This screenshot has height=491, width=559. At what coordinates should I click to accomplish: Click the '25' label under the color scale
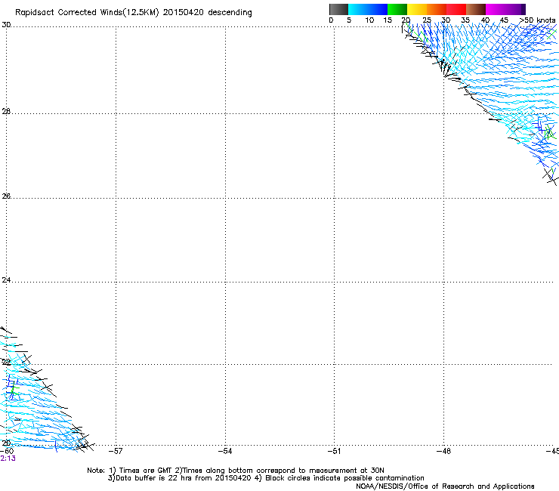point(427,20)
